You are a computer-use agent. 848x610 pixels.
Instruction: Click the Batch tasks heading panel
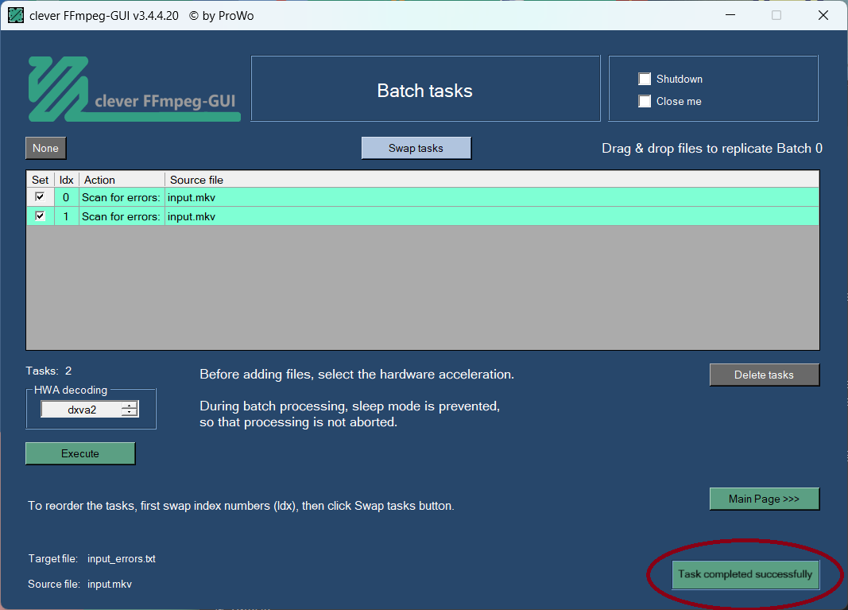tap(426, 89)
